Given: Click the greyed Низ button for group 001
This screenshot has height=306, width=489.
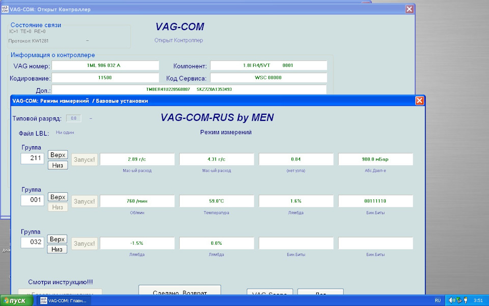Looking at the screenshot, I should (x=58, y=207).
